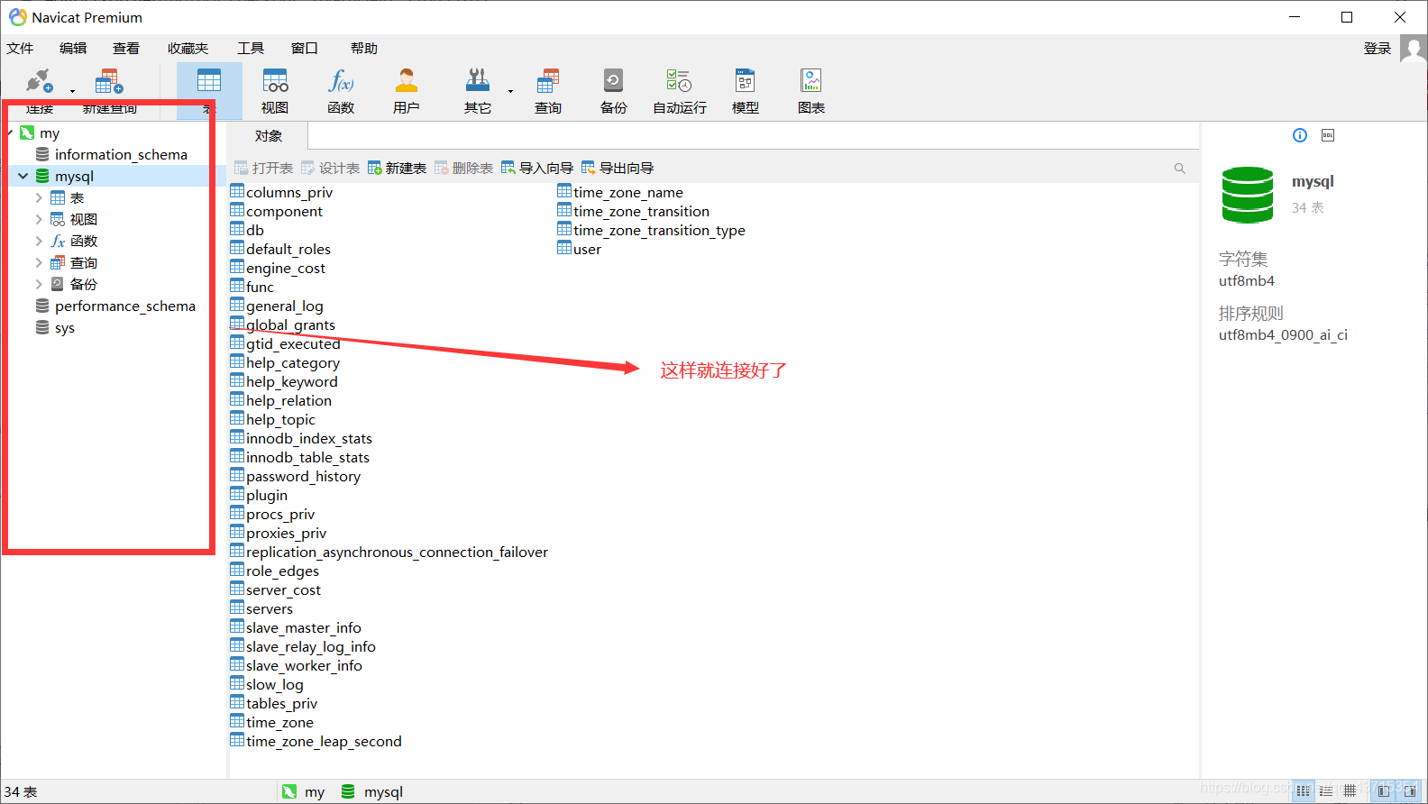Click the information_schema database icon
The image size is (1428, 804).
coord(42,155)
